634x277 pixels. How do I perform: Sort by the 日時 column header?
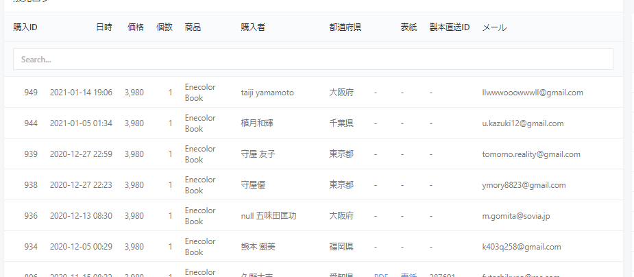(x=103, y=27)
